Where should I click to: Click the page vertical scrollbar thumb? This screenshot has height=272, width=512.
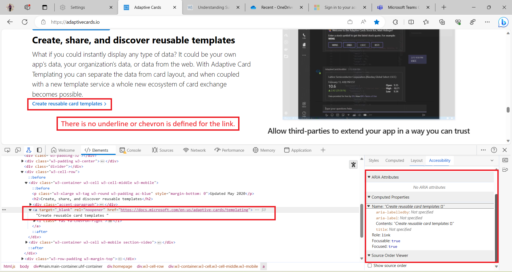[x=508, y=110]
